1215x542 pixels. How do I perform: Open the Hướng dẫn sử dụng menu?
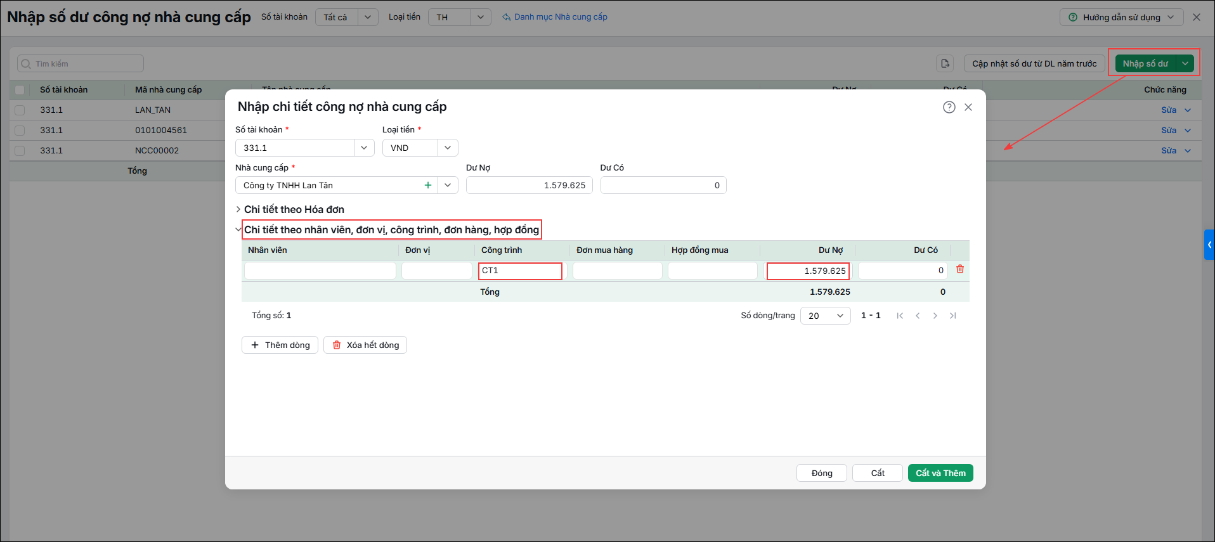[x=1121, y=17]
